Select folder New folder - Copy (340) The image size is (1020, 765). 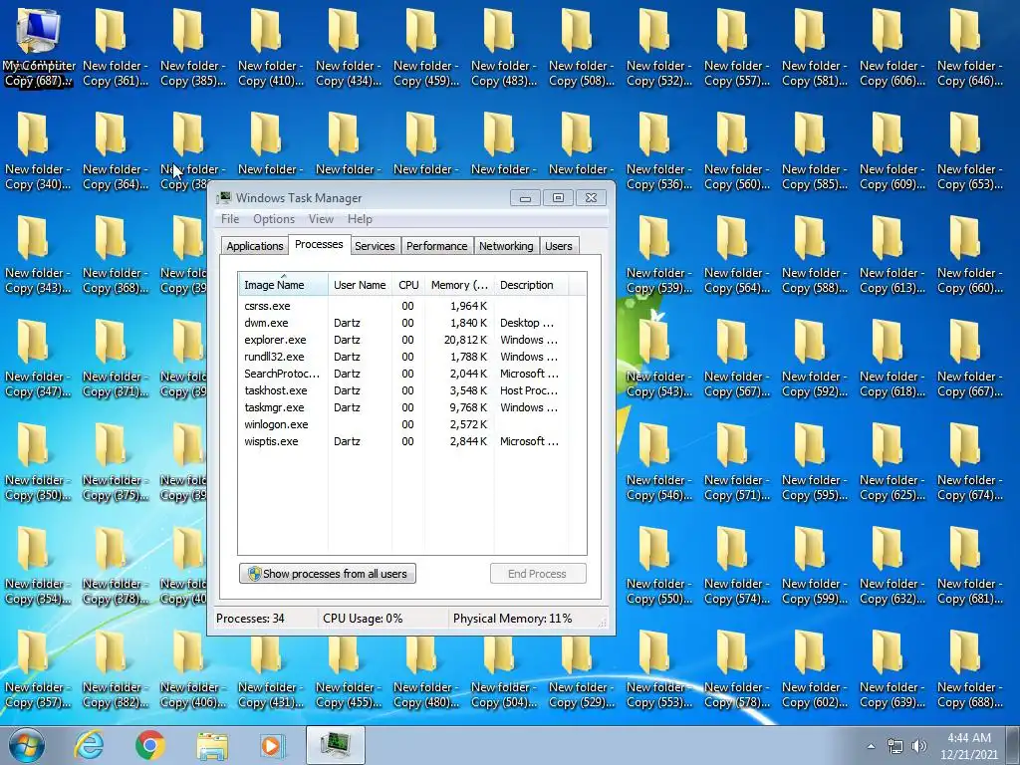tap(38, 151)
